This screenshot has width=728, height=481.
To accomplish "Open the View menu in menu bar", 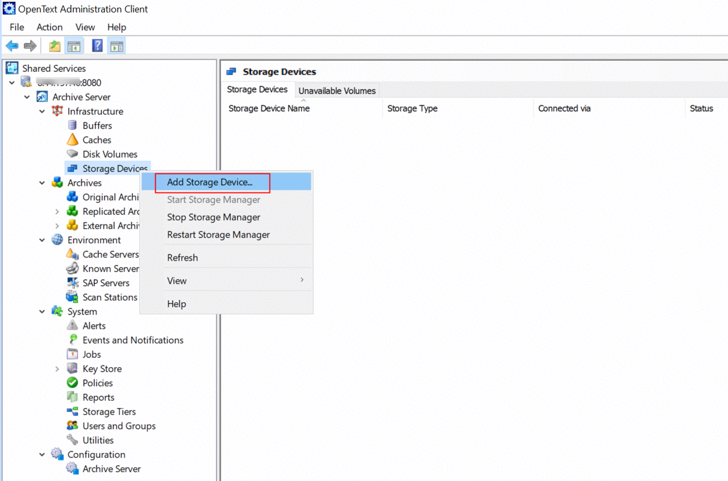I will click(85, 27).
